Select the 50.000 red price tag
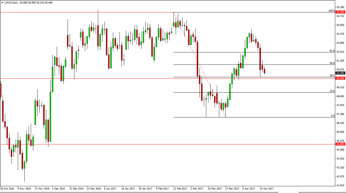346x193 pixels. 340,78
